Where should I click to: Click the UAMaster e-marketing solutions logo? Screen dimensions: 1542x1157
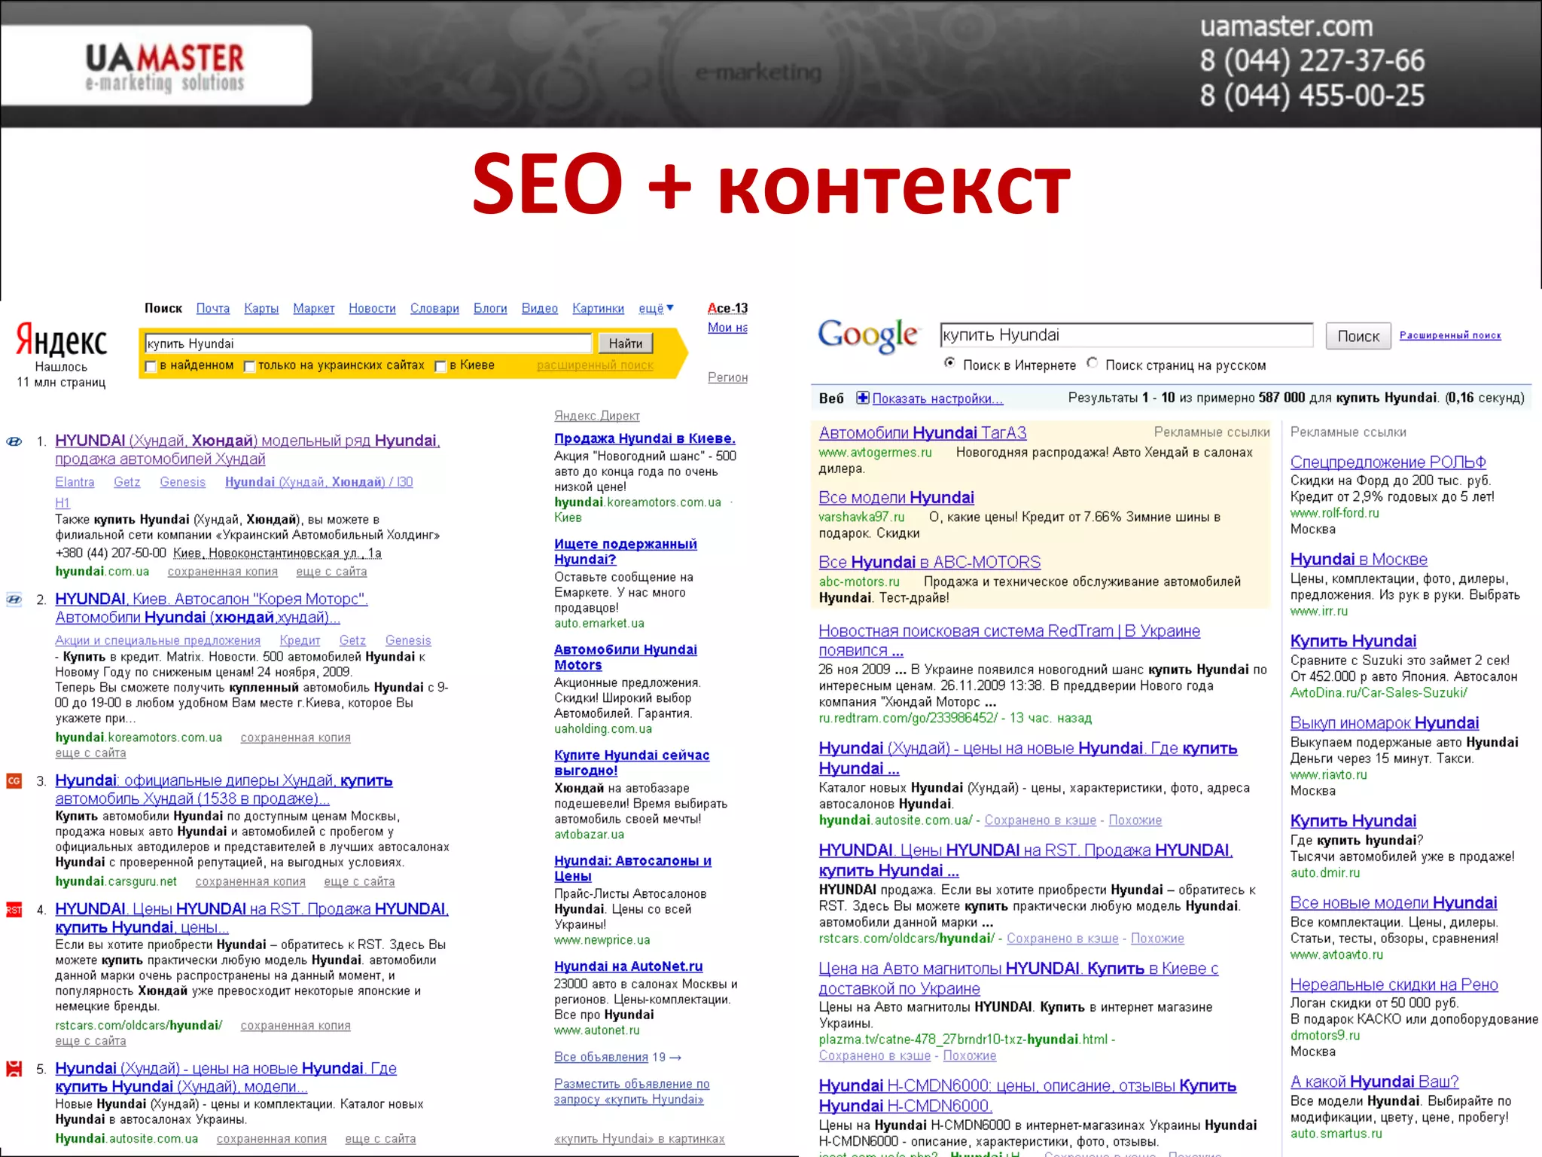pos(164,67)
